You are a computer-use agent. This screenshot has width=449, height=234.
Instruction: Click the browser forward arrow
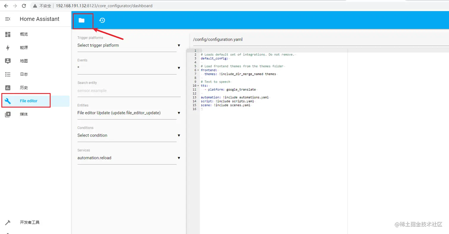(15, 6)
